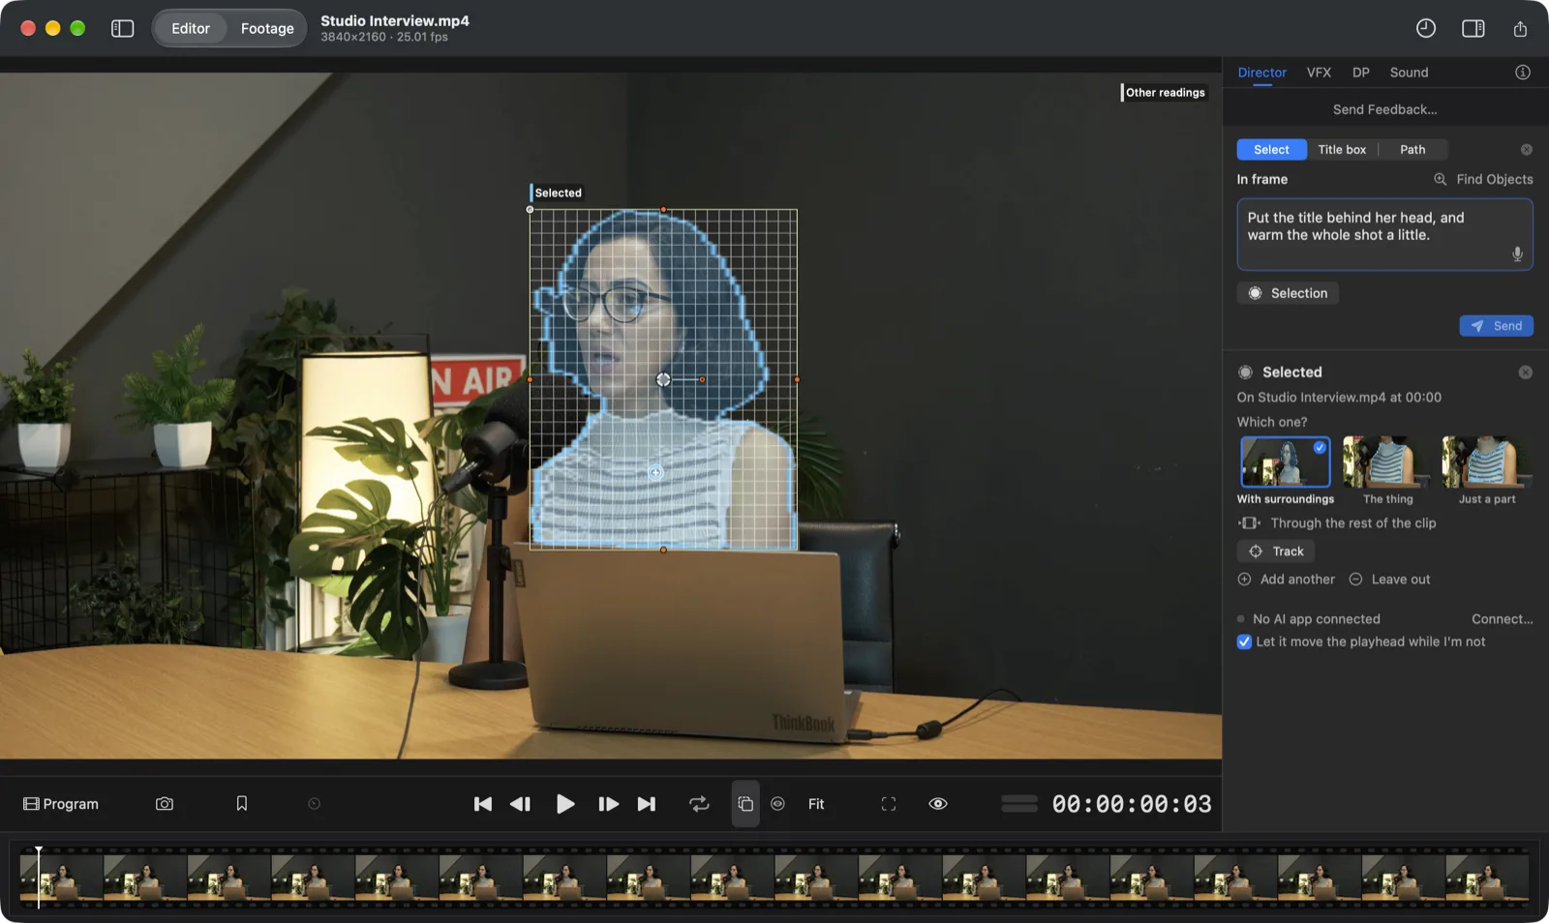Dismiss the Selected section
Image resolution: width=1549 pixels, height=923 pixels.
pos(1525,372)
